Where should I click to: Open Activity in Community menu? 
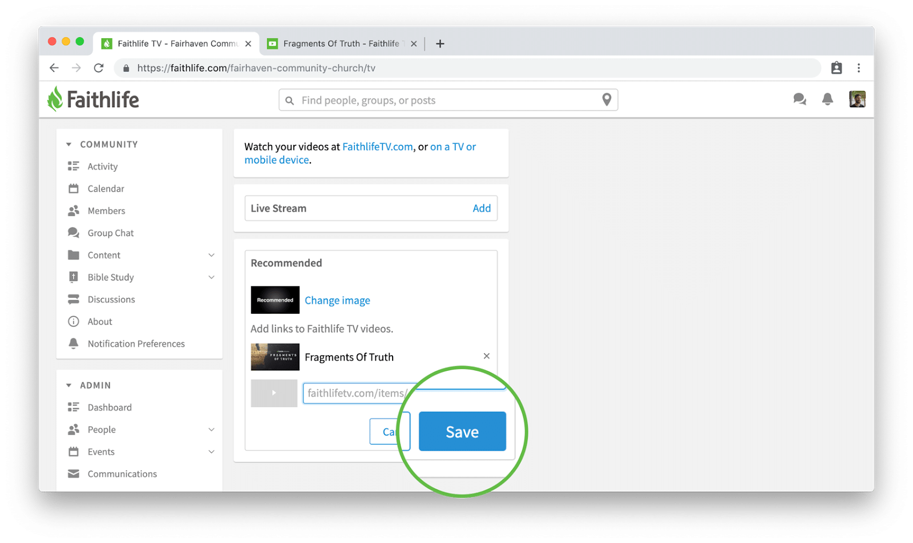[103, 167]
